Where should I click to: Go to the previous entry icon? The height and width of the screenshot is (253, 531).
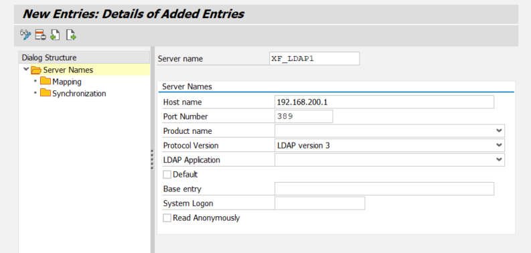click(55, 35)
